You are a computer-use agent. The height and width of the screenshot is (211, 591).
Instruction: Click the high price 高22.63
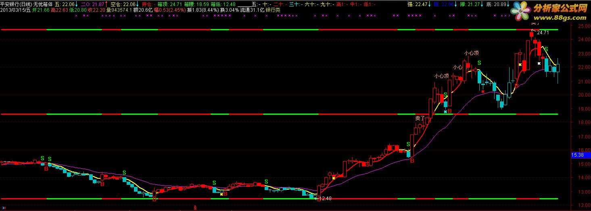tap(60, 10)
